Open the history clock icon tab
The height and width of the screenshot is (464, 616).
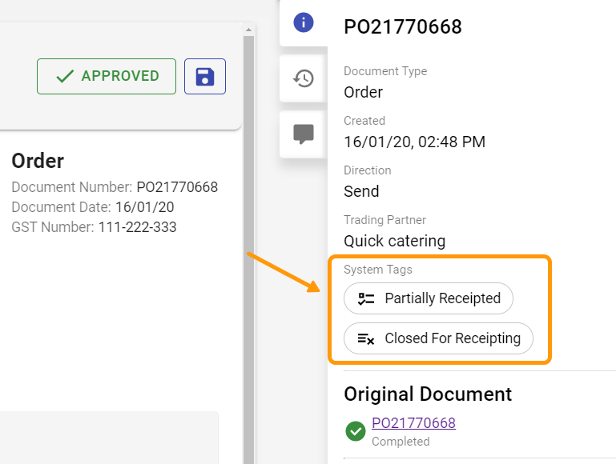[x=304, y=78]
